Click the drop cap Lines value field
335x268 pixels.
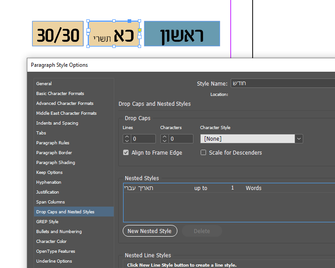[x=143, y=138]
